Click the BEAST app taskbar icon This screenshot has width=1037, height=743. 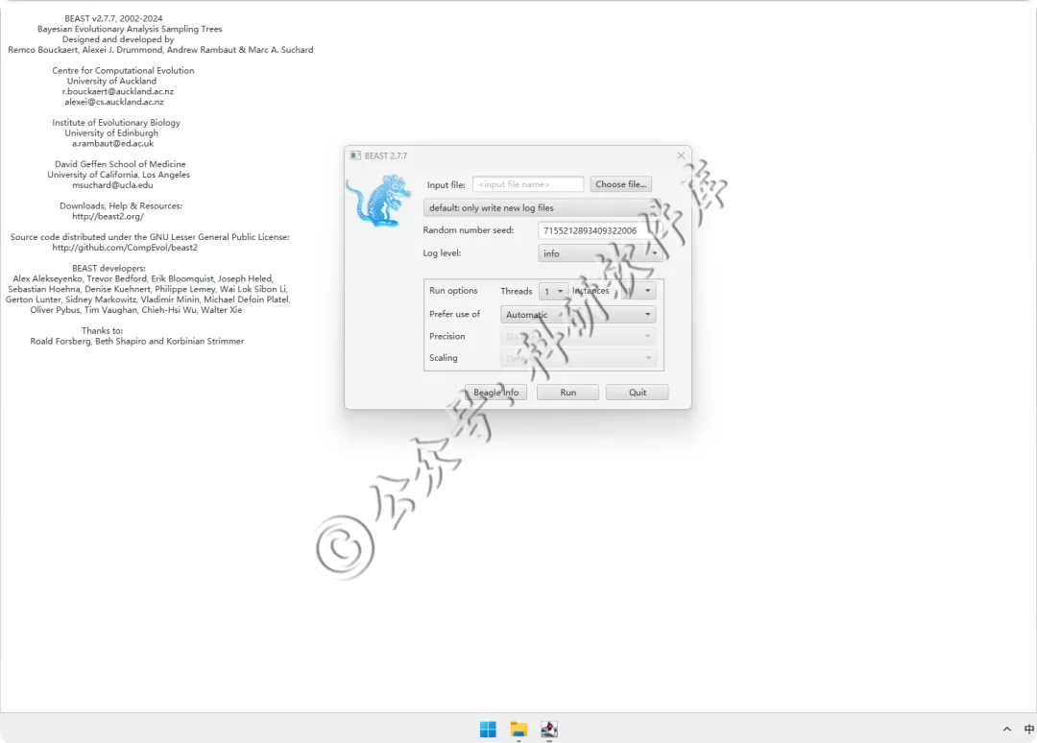click(549, 730)
